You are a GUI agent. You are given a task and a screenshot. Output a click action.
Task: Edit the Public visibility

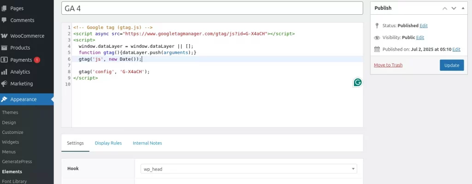(x=420, y=38)
